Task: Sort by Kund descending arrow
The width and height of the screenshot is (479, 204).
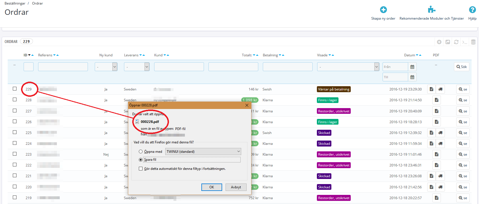Action: coord(165,55)
